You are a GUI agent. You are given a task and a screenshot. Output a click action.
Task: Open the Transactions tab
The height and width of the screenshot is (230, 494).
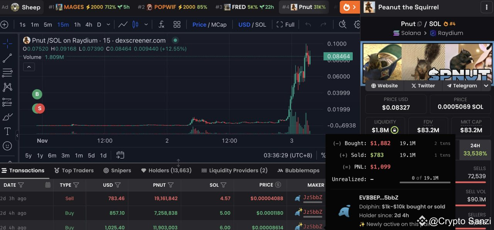point(23,170)
